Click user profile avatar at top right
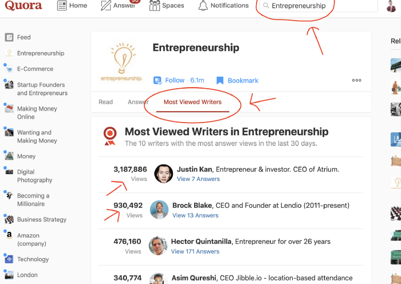Viewport: 401px width, 284px height. tap(391, 6)
